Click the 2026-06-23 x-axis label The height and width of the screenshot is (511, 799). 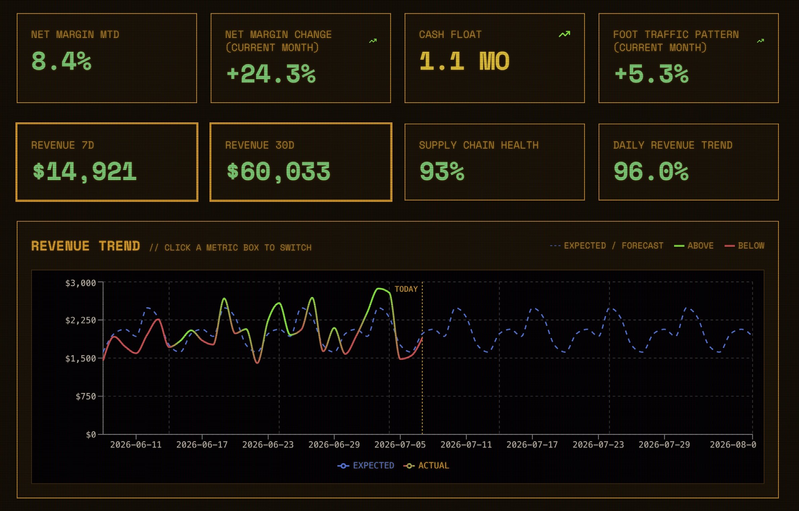pos(268,445)
